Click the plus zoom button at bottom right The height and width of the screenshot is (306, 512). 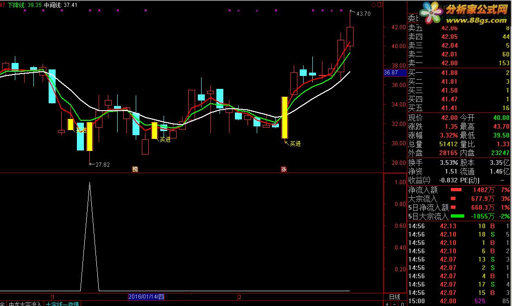click(387, 304)
